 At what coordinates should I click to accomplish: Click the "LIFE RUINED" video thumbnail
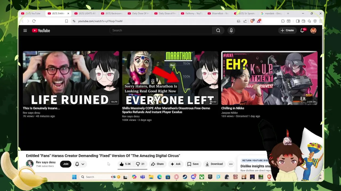(71, 78)
